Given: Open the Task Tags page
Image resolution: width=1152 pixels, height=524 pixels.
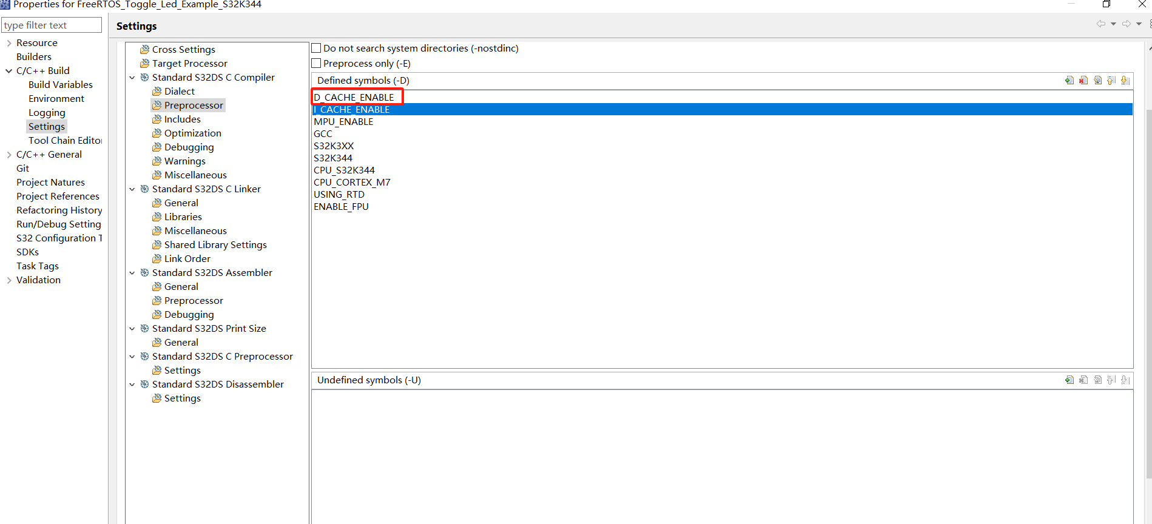Looking at the screenshot, I should [38, 266].
